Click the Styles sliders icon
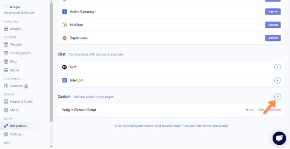 pos(6,110)
